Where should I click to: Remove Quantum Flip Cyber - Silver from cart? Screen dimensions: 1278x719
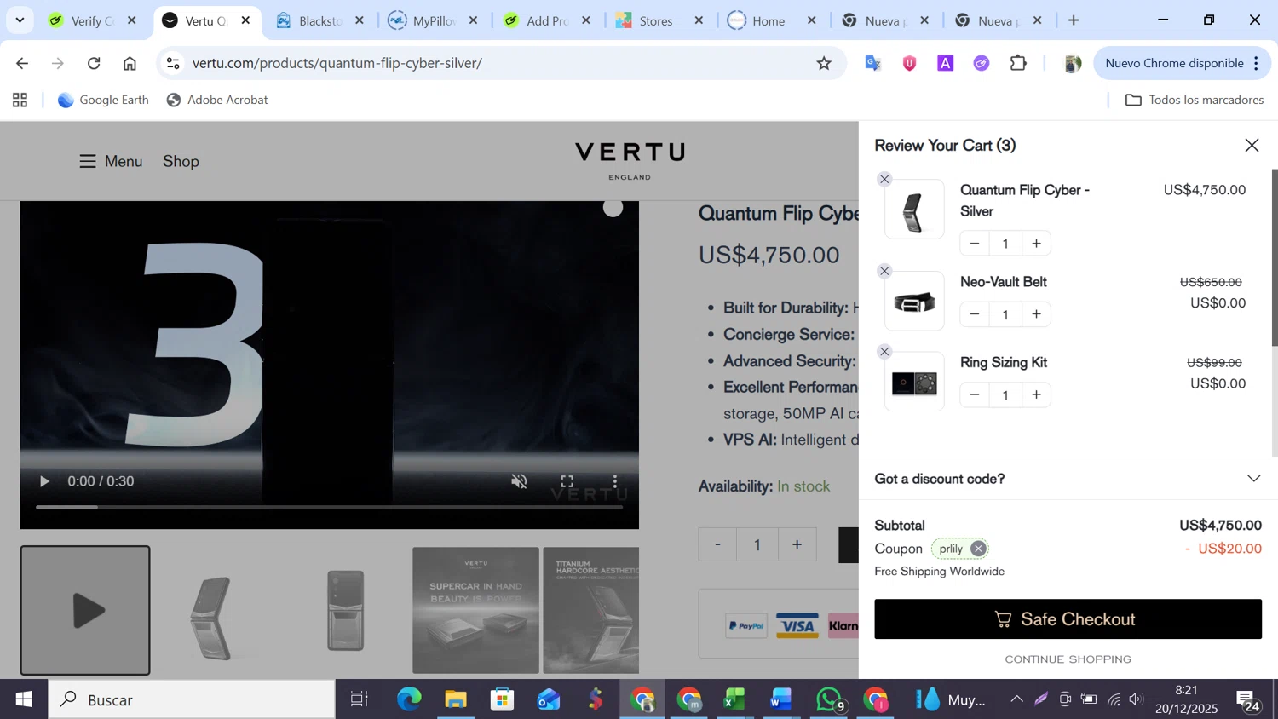pyautogui.click(x=884, y=179)
